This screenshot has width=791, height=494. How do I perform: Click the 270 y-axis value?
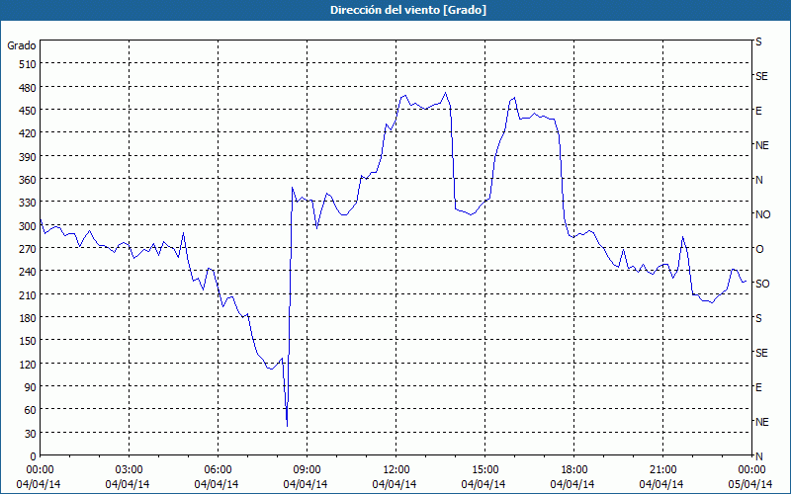(x=28, y=249)
